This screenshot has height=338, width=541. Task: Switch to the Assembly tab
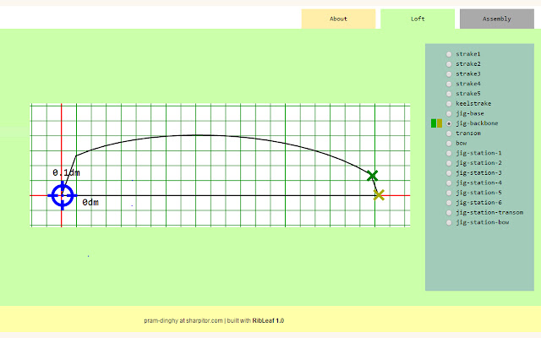[x=496, y=19]
